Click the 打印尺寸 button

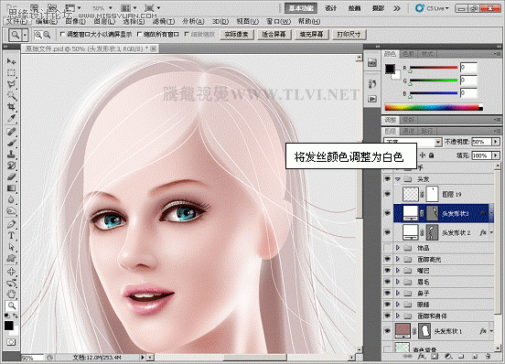click(349, 35)
